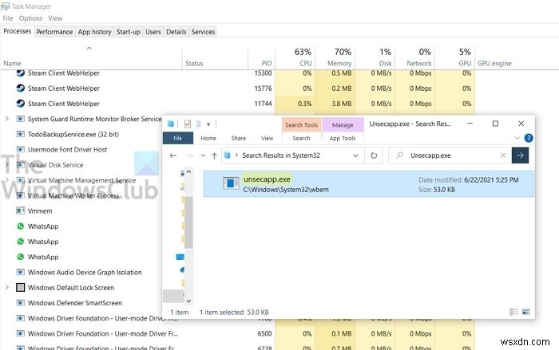Open address bar history dropdown

coord(355,155)
